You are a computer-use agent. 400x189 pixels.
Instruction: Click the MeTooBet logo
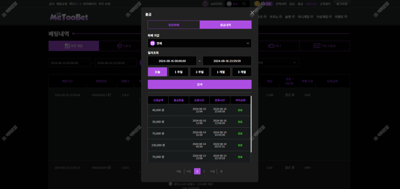coord(69,17)
